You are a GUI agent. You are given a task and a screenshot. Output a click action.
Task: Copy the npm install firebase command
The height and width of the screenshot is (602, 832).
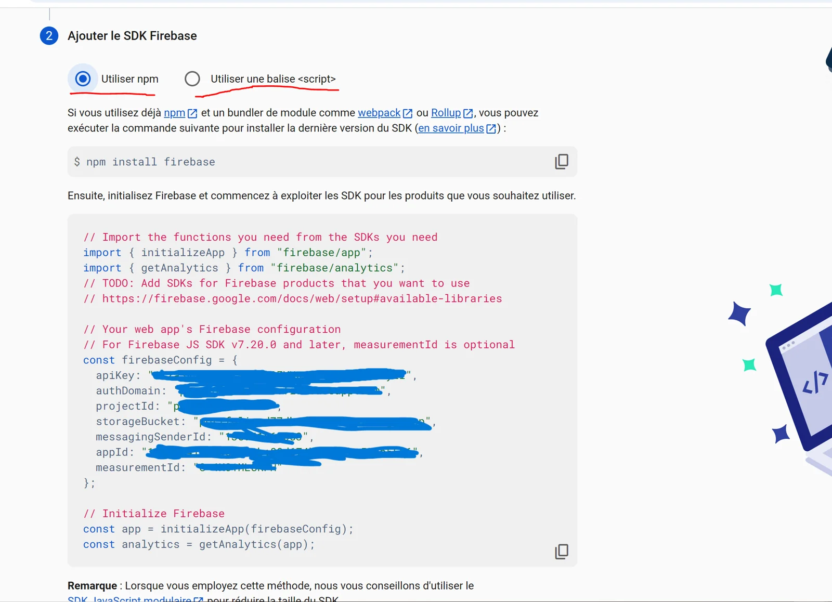[x=562, y=162]
